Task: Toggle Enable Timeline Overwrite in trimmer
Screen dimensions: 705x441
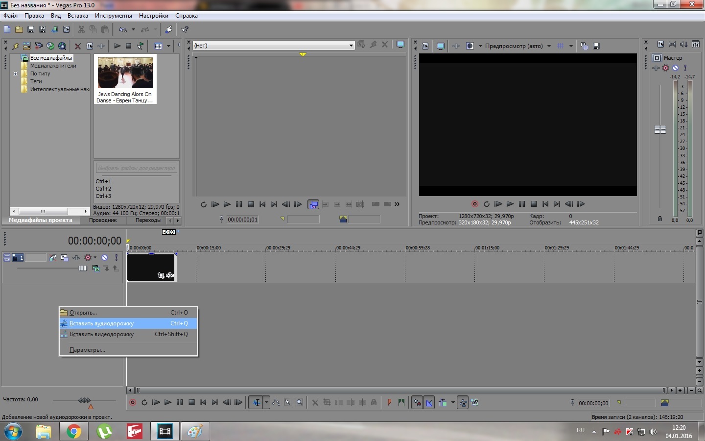Action: tap(313, 204)
